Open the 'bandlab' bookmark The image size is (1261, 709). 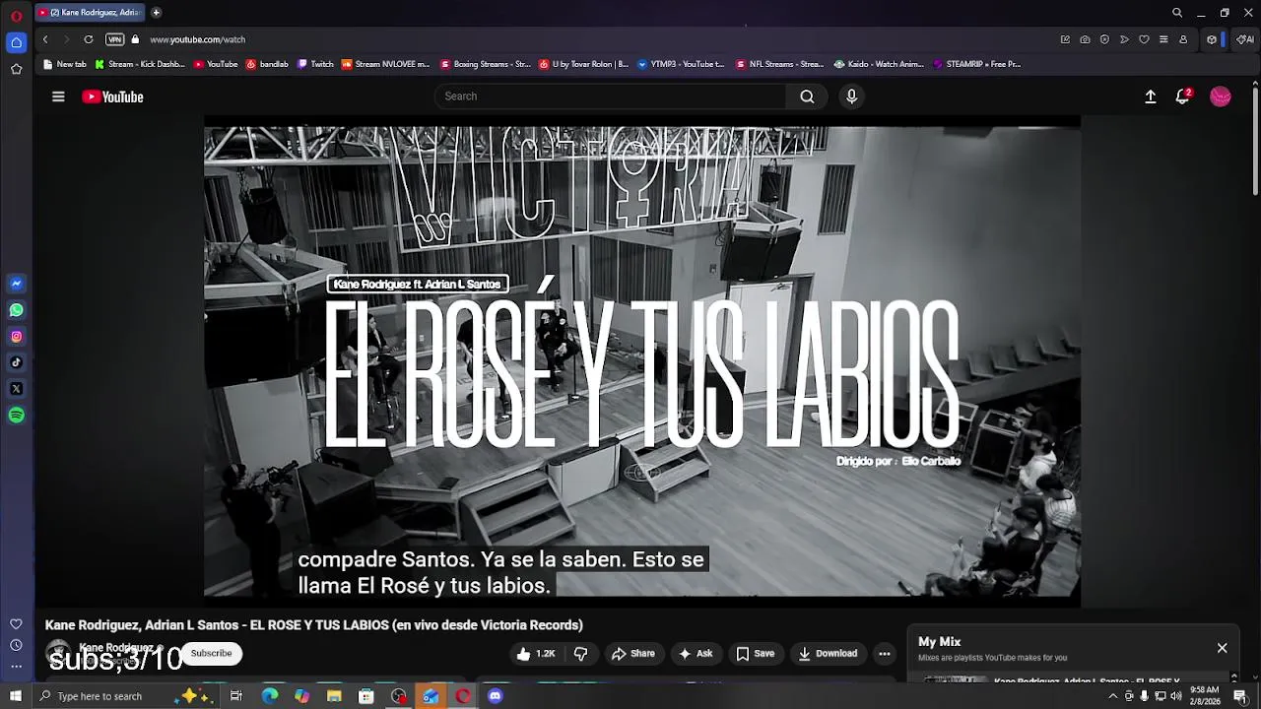click(267, 64)
